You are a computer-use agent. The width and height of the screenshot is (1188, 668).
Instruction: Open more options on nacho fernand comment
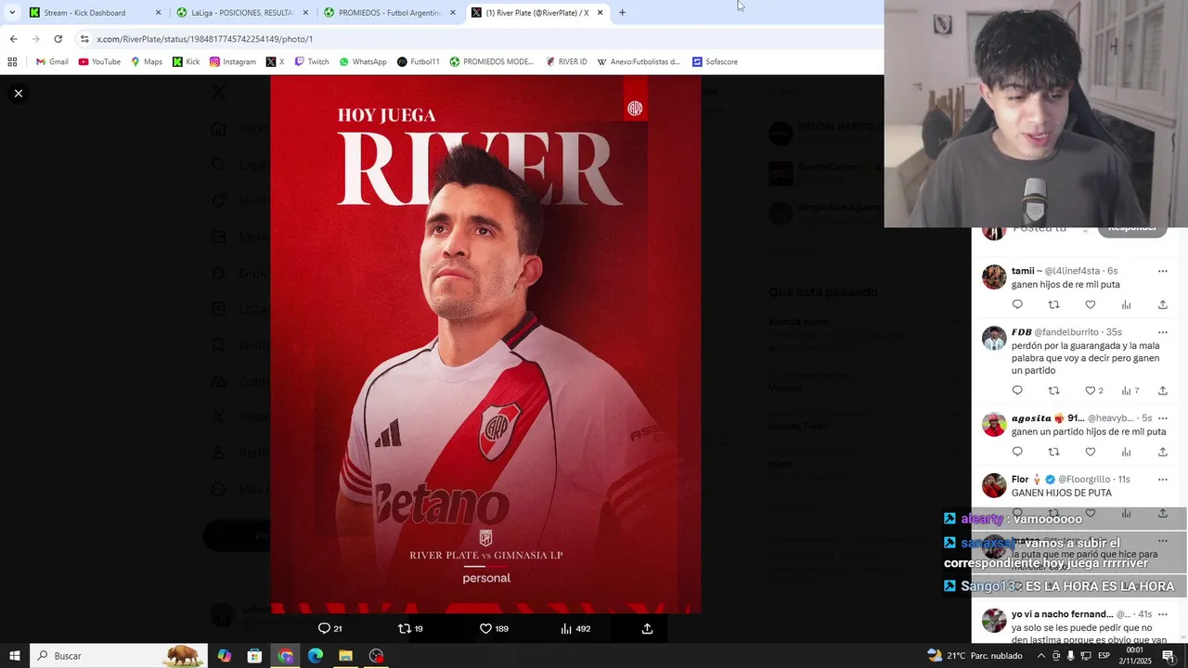coord(1162,614)
